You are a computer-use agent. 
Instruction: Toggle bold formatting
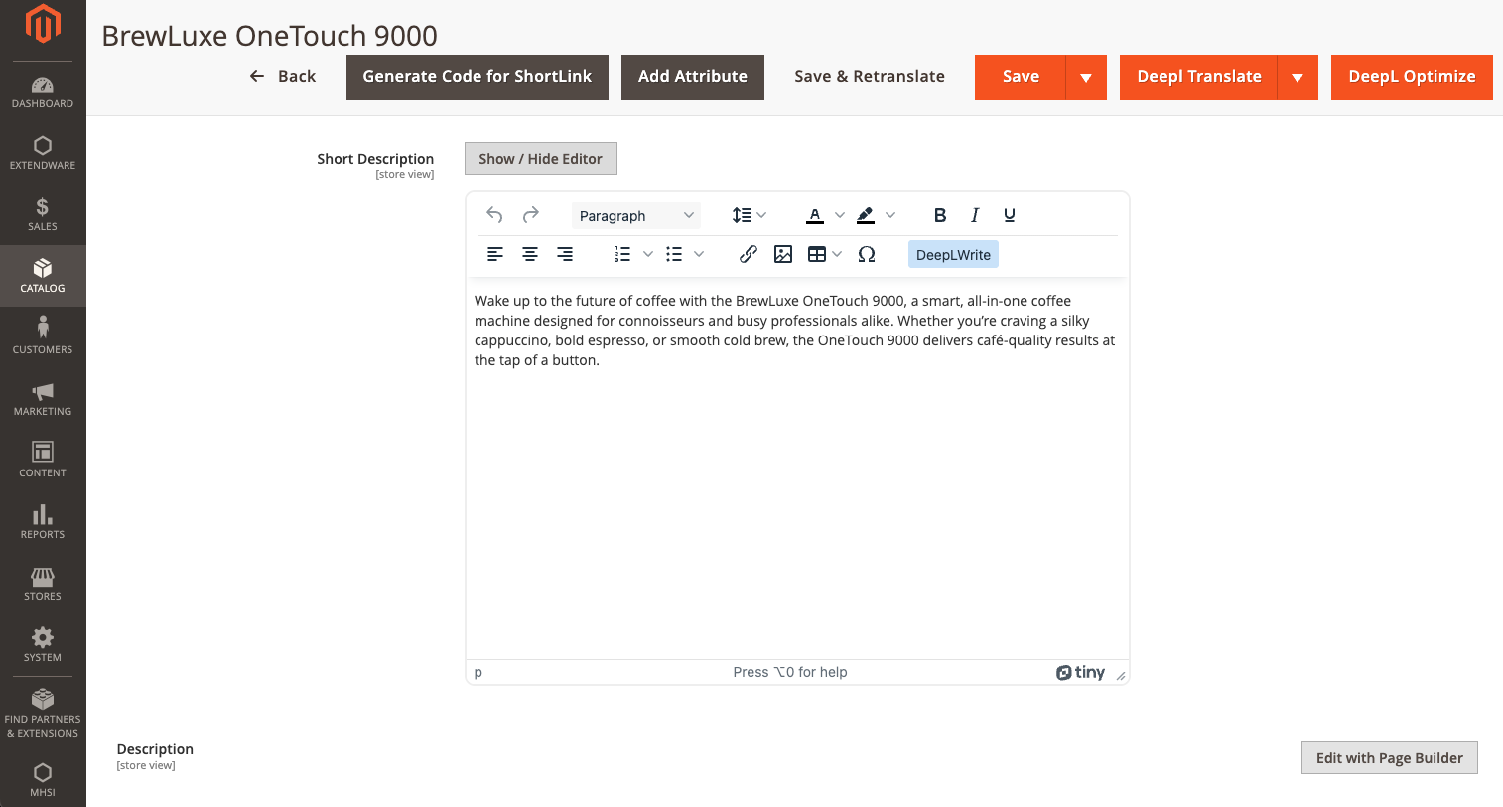[x=940, y=215]
